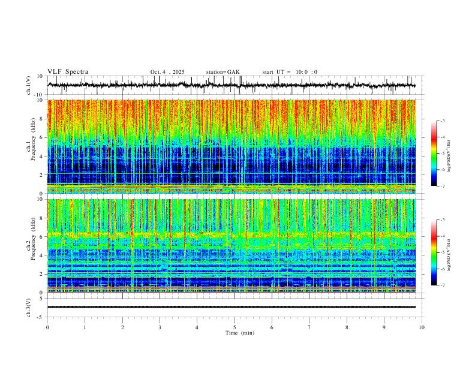Click the upper PSD color scale bar
This screenshot has width=475, height=367.
434,154
